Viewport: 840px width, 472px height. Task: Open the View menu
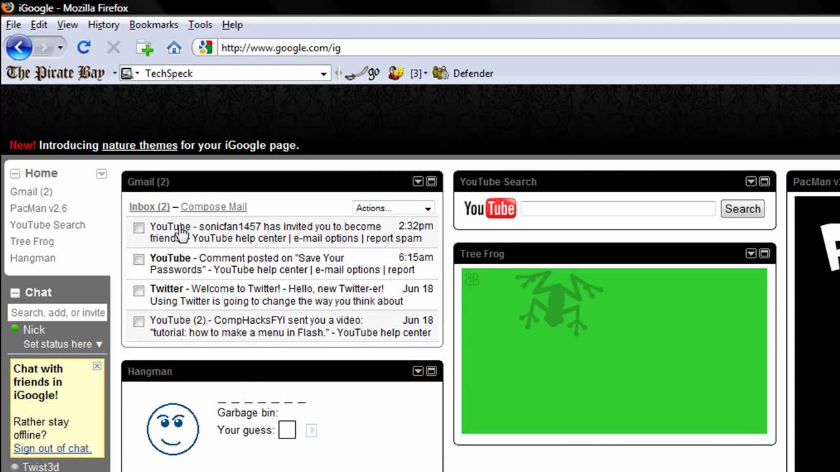pos(68,24)
